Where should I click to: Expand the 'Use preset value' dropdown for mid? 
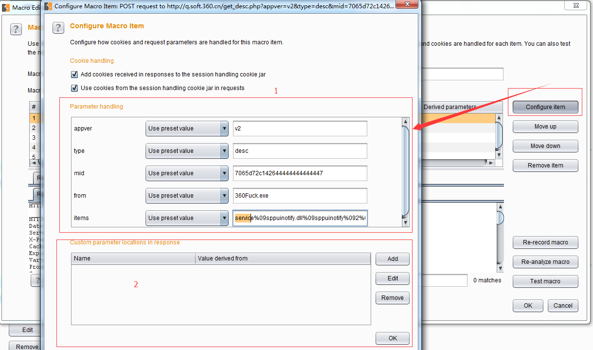[x=187, y=173]
